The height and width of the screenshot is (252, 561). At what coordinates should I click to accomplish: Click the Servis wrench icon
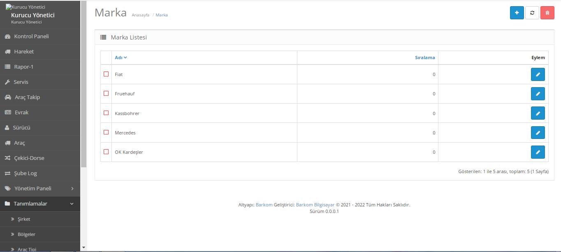coord(7,82)
